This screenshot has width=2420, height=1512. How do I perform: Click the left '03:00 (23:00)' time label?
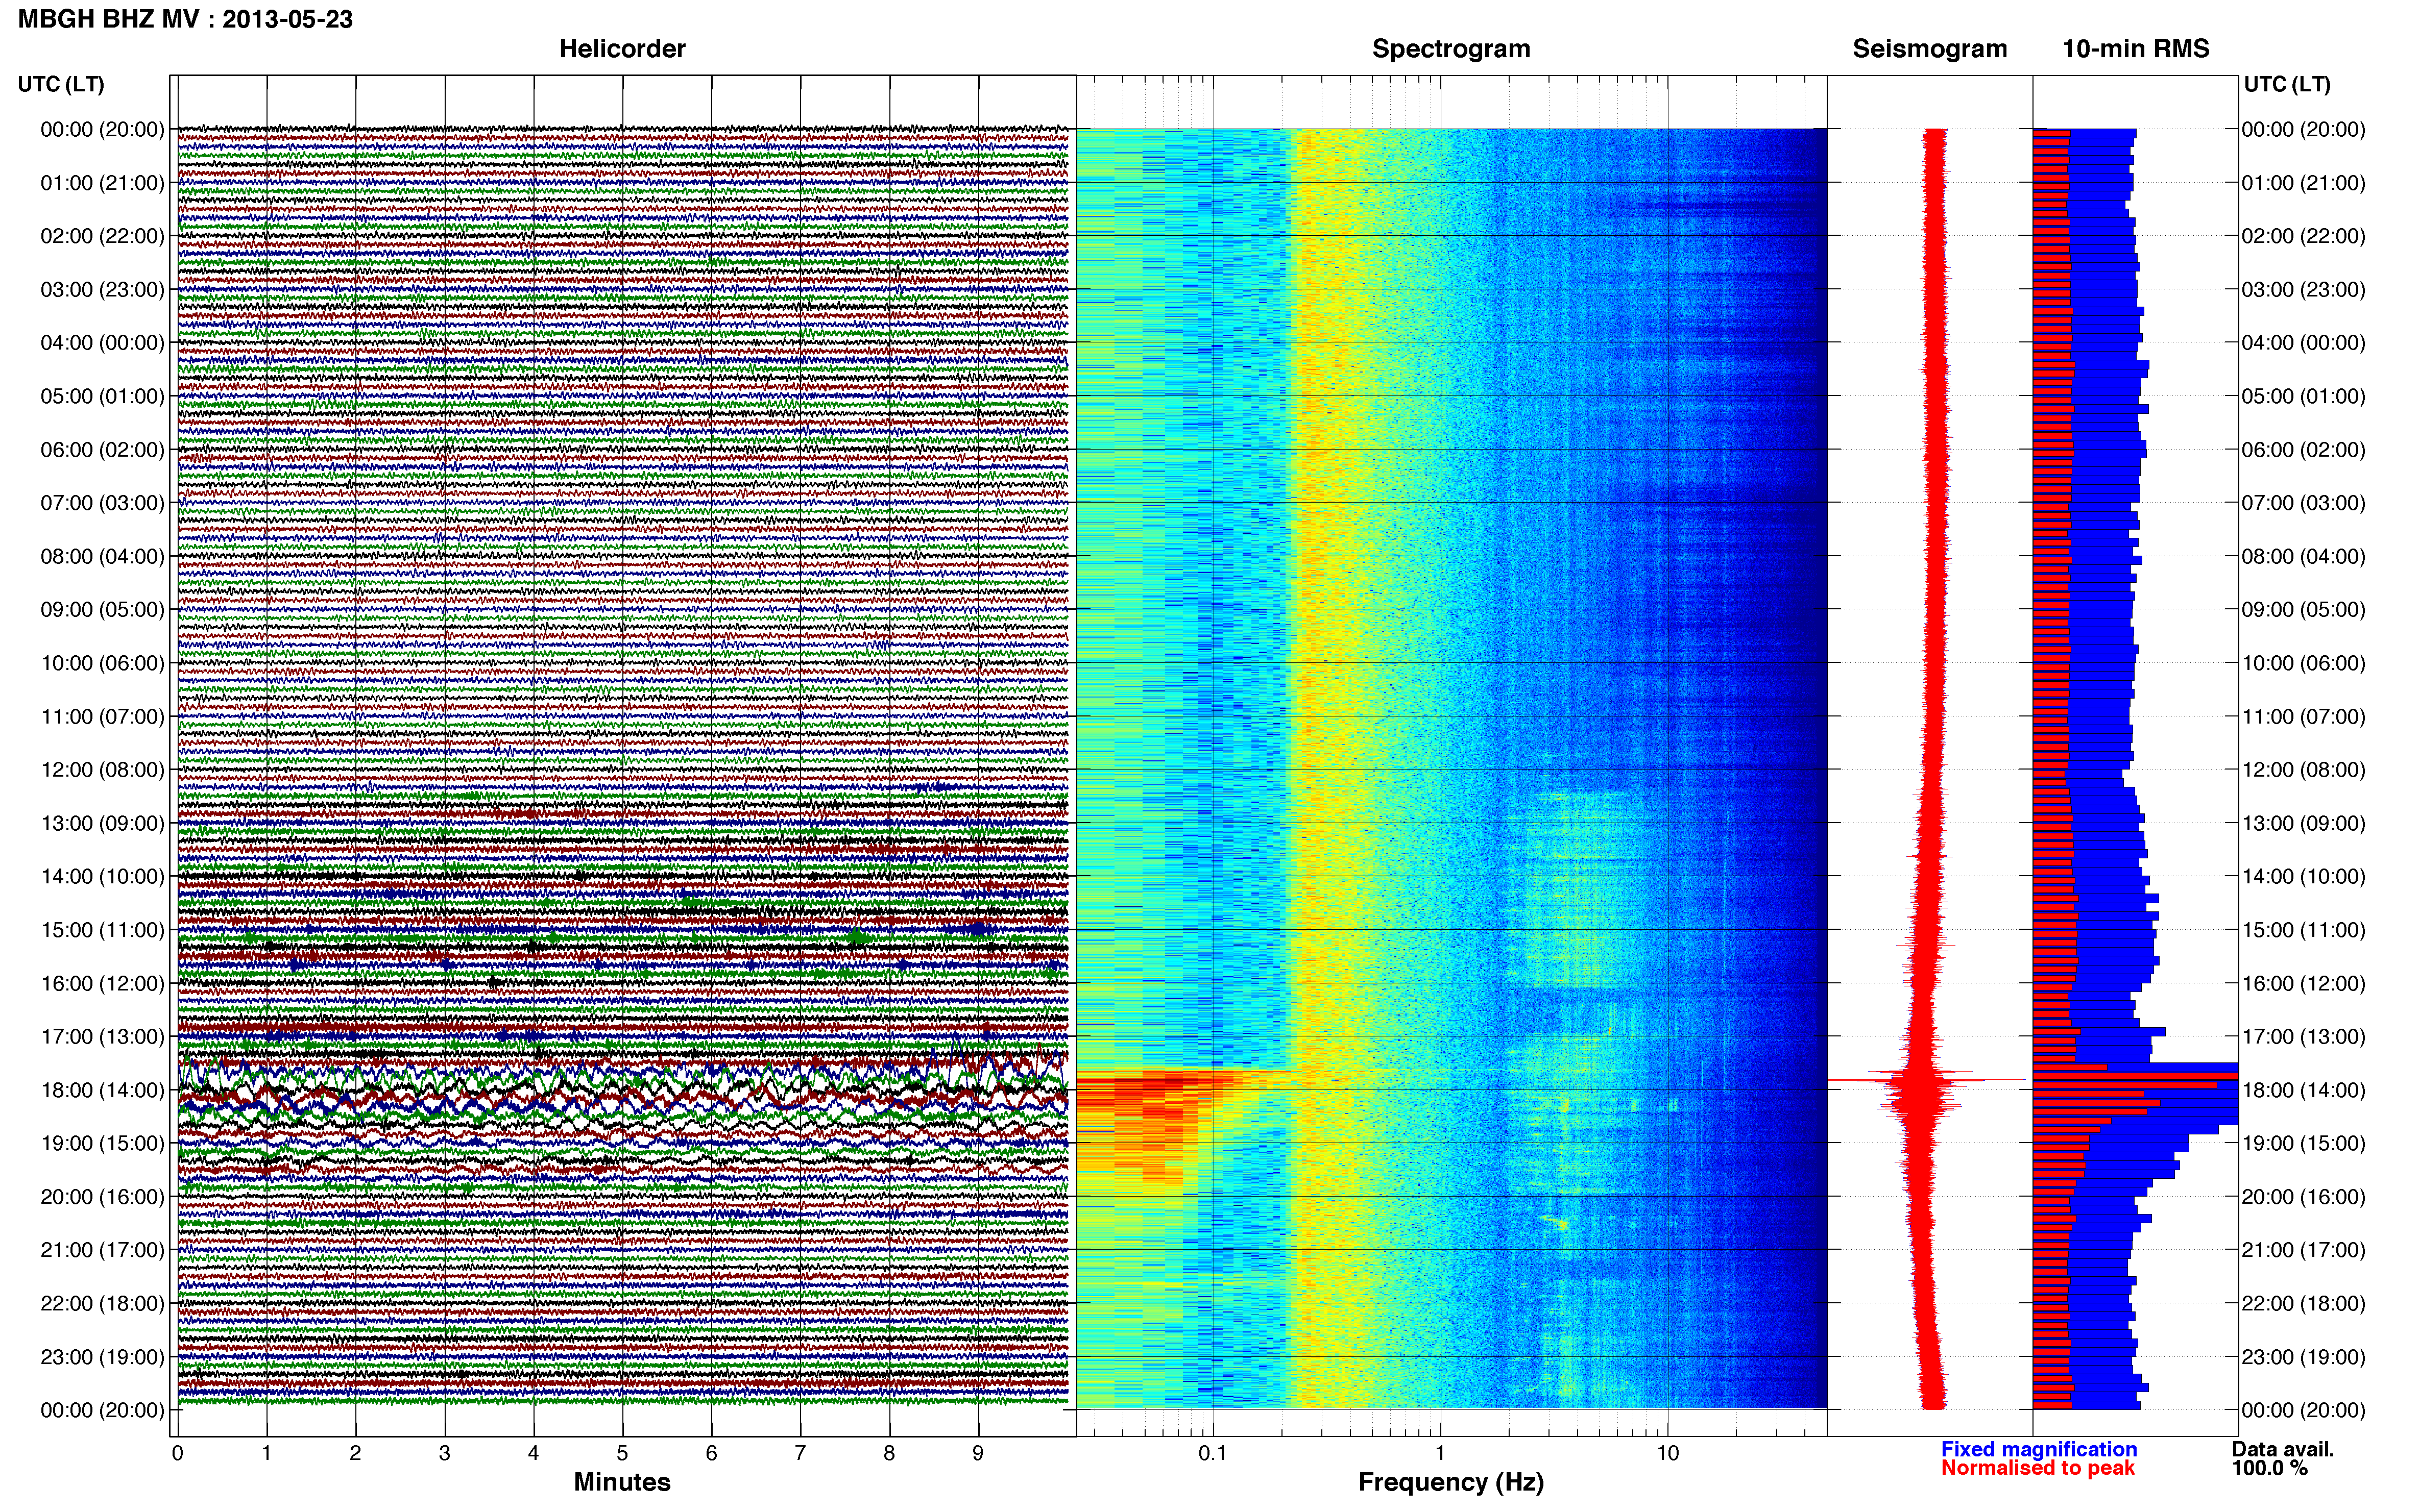coord(102,289)
